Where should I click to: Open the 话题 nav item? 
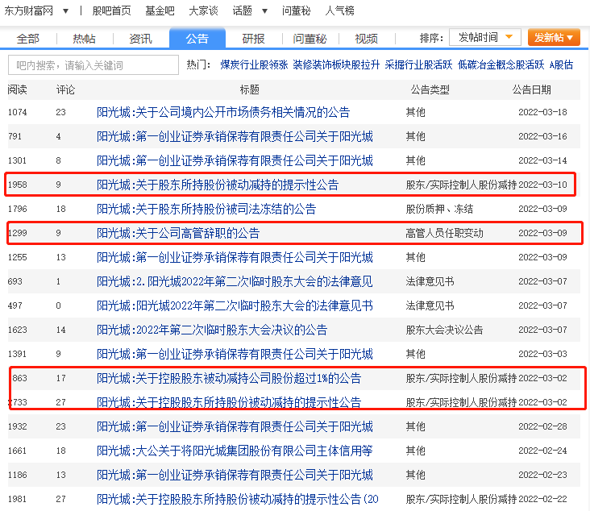tap(242, 11)
